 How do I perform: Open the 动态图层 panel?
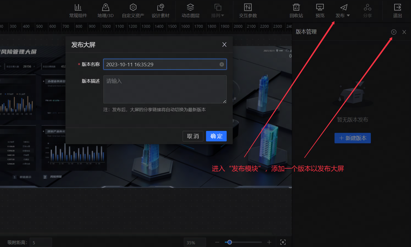point(190,10)
